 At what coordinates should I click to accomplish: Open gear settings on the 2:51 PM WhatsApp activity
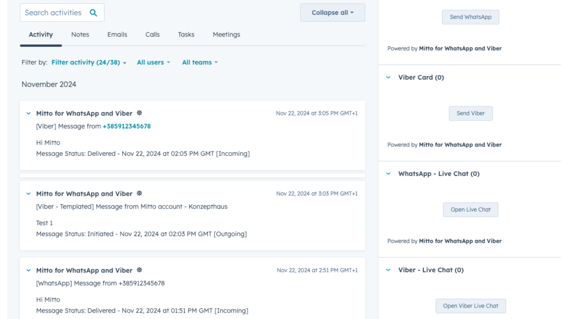(x=139, y=270)
